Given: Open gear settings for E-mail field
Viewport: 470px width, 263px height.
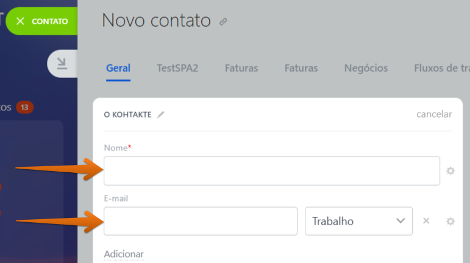Looking at the screenshot, I should point(450,222).
